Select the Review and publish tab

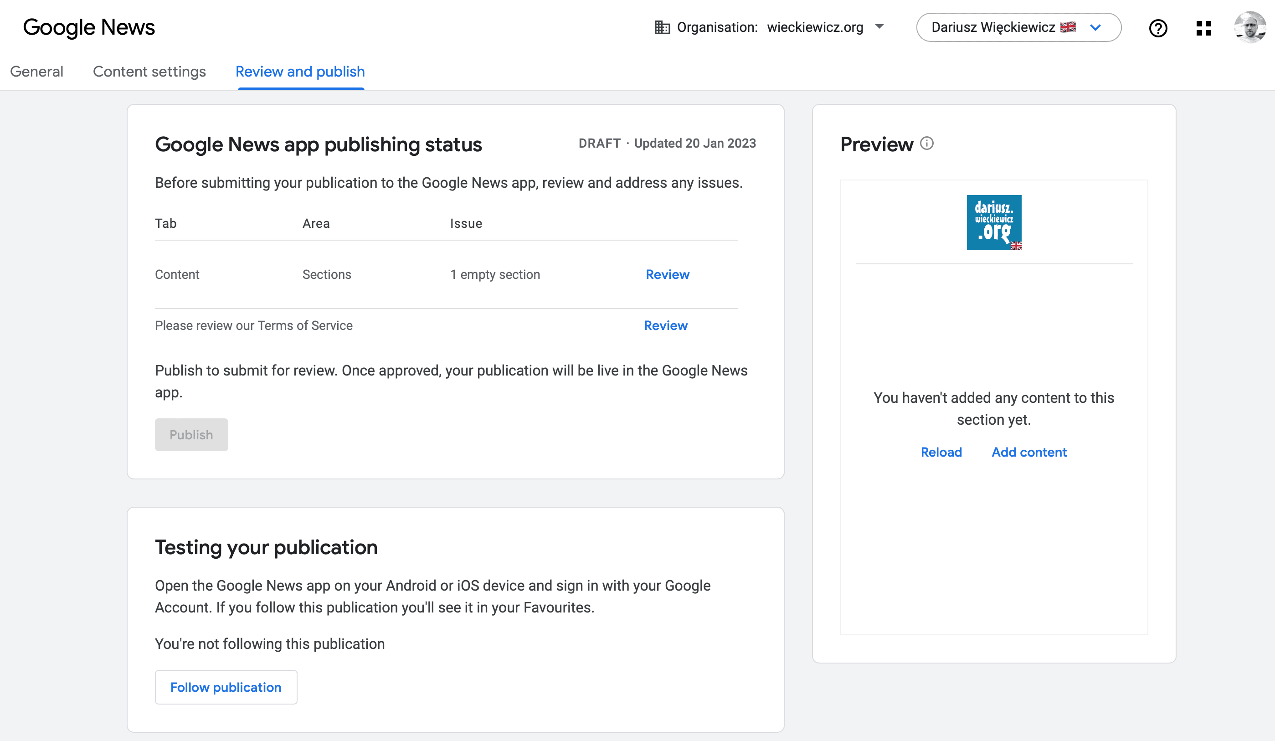pyautogui.click(x=300, y=72)
